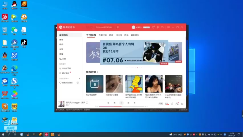The image size is (243, 137).
Task: Open the Bart Simpson cover playlist
Action: pos(134,84)
